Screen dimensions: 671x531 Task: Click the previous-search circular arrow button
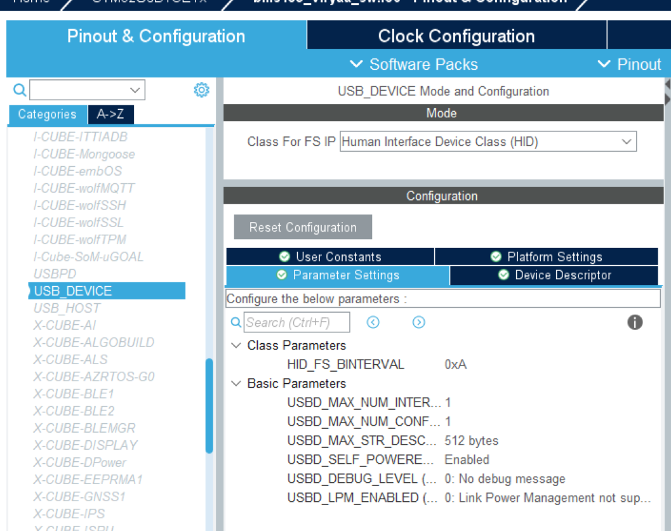373,322
